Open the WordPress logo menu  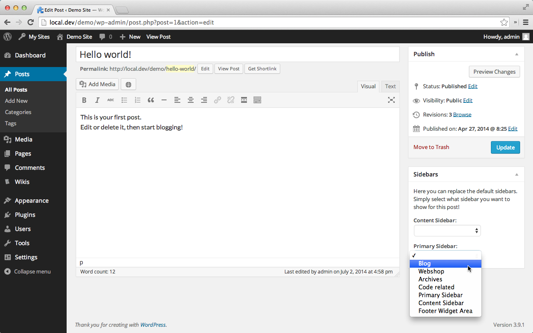point(7,37)
